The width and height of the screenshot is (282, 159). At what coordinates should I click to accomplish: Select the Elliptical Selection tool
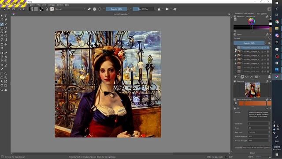click(6, 74)
